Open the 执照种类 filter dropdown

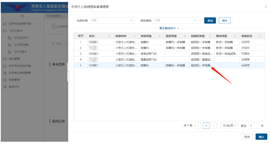[112, 20]
